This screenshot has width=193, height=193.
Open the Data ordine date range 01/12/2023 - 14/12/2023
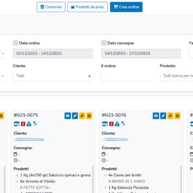pos(53,53)
